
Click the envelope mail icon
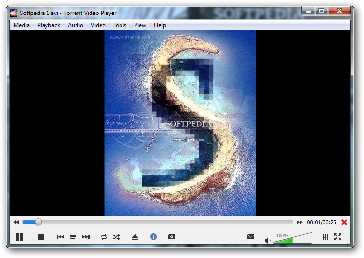251,237
